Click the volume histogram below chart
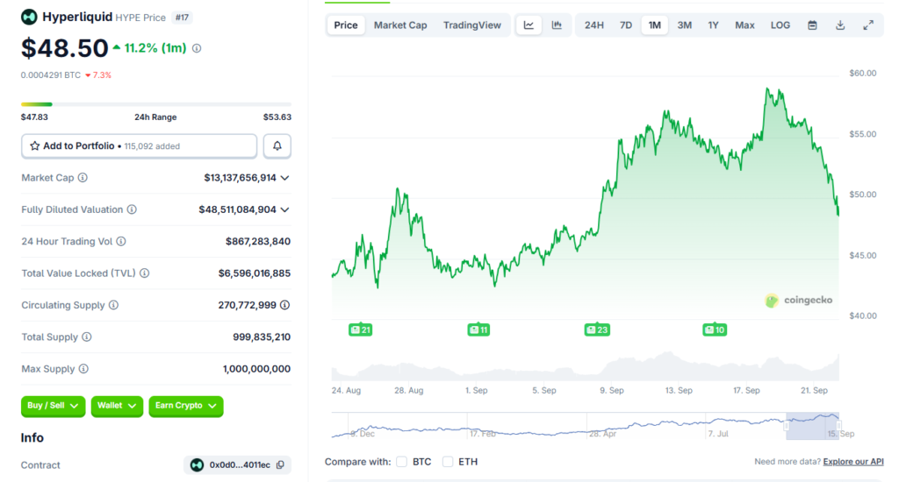 pyautogui.click(x=585, y=367)
